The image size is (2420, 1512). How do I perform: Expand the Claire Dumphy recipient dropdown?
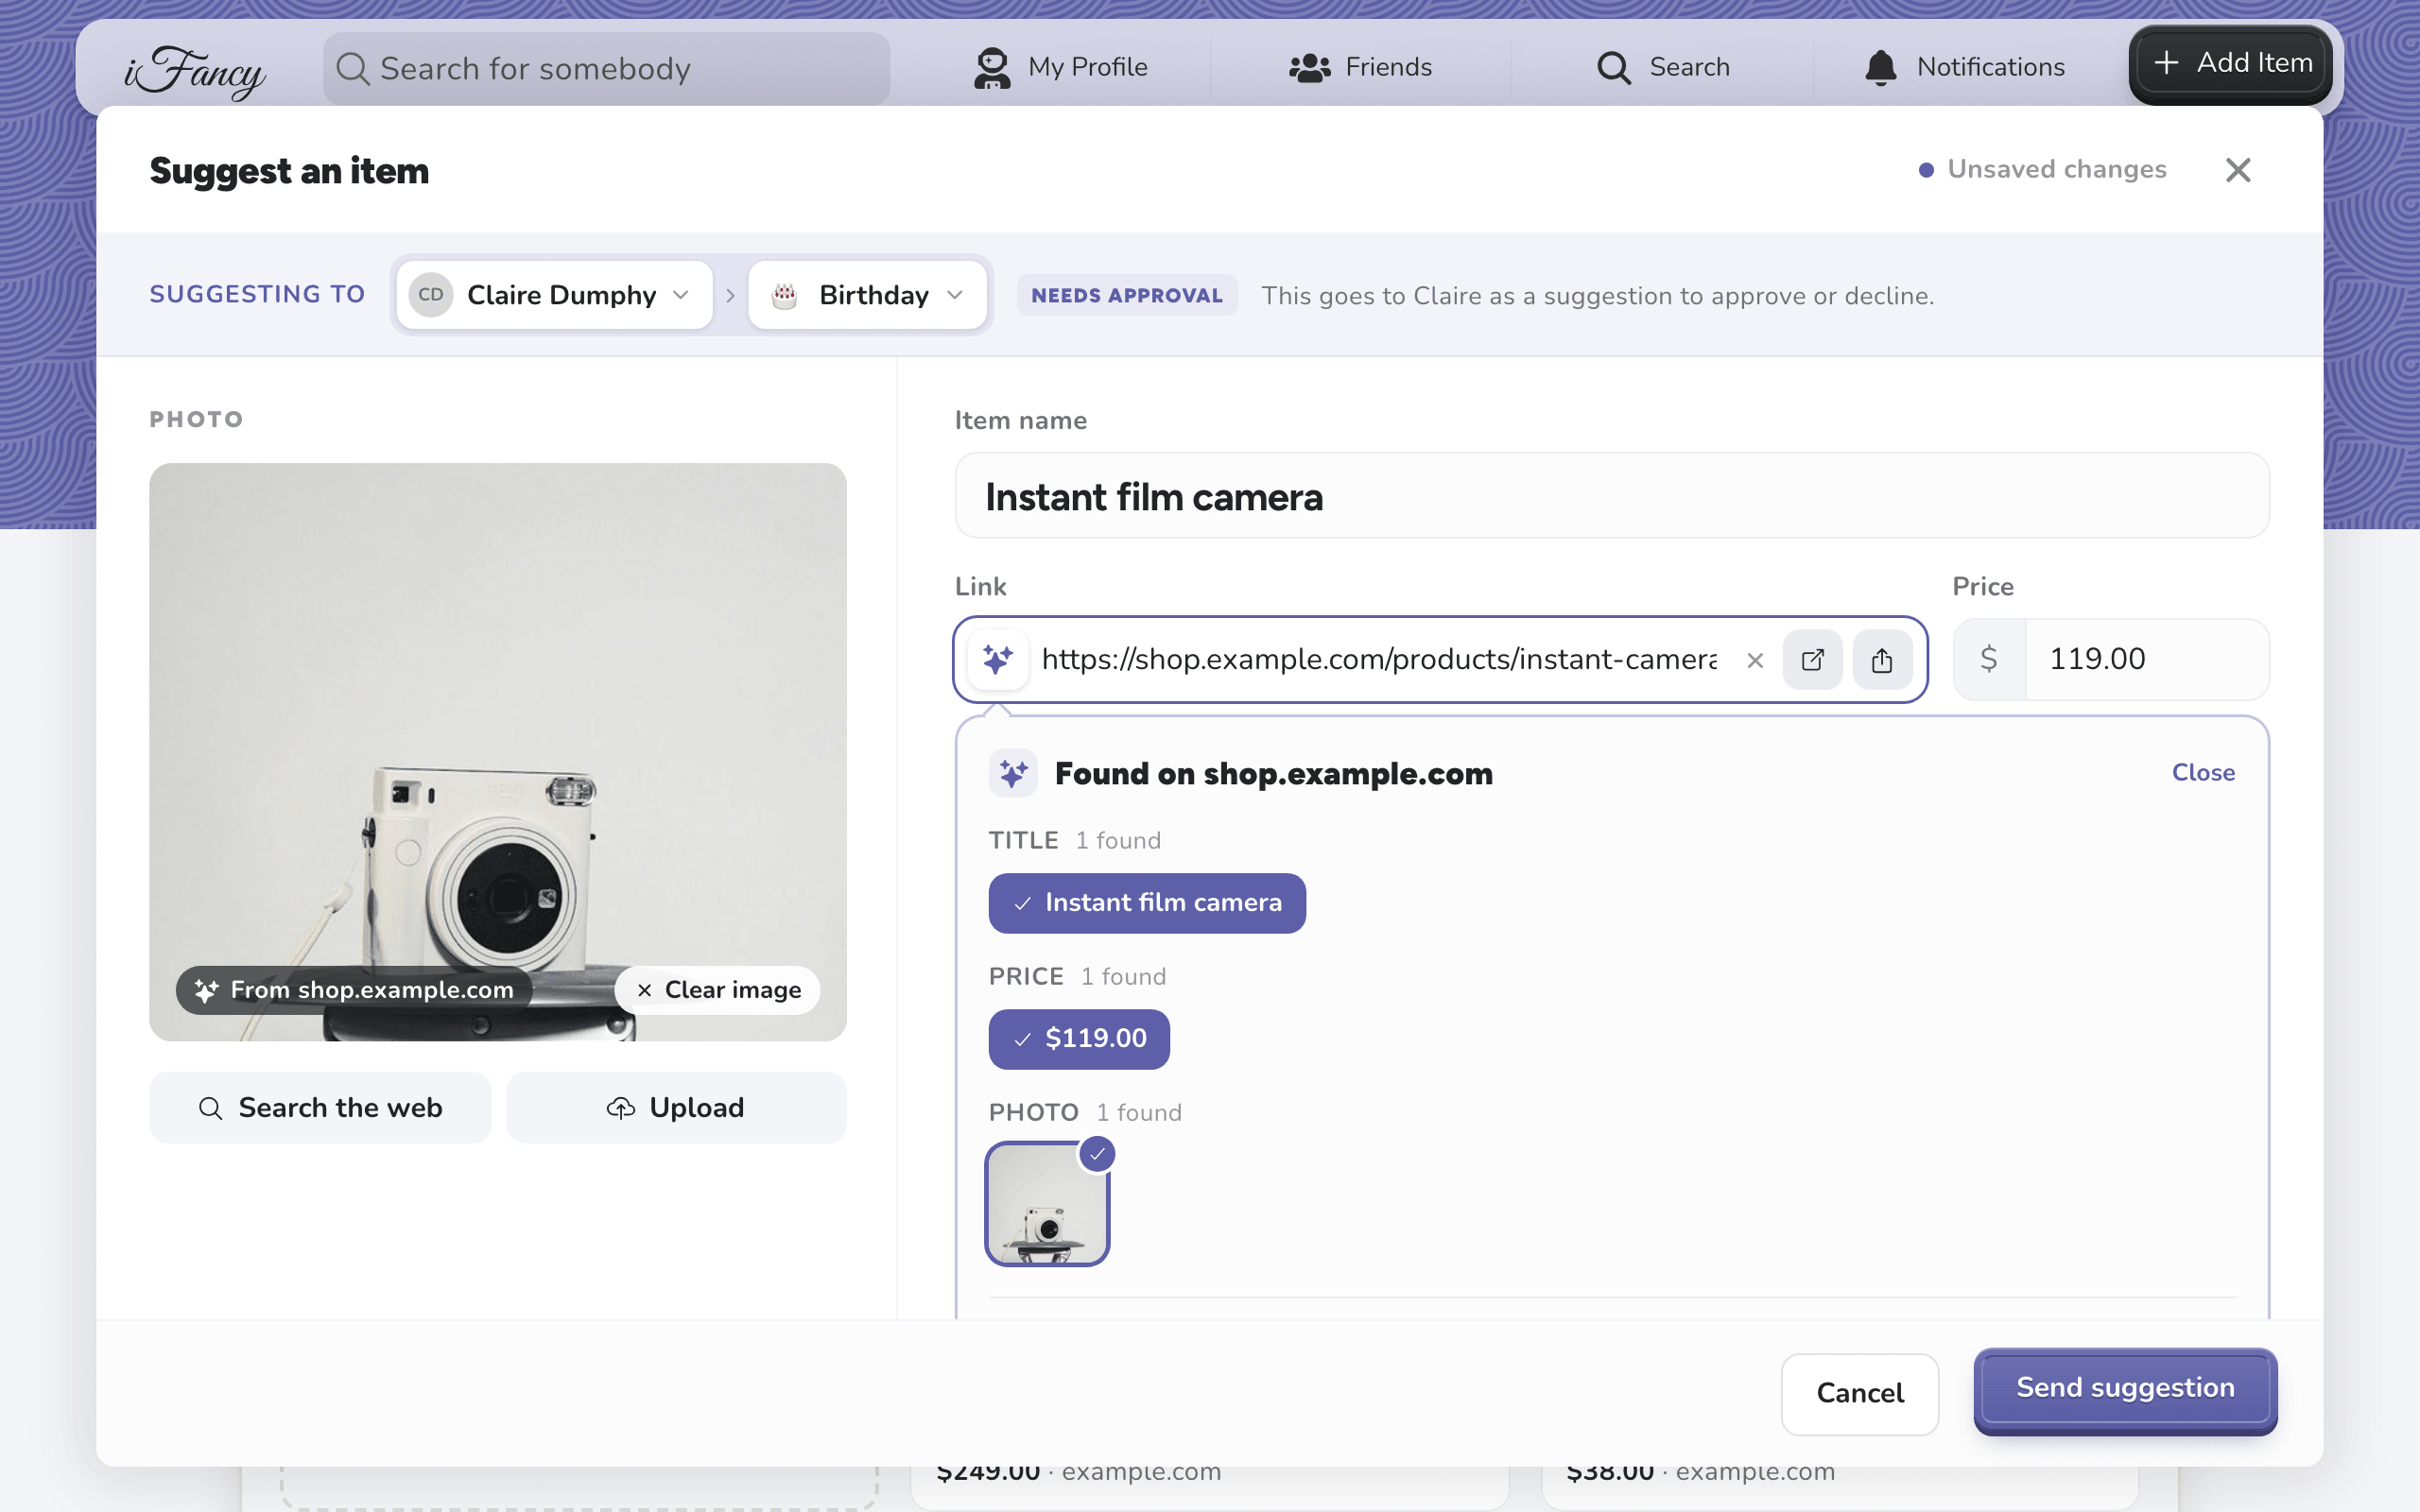click(x=554, y=295)
